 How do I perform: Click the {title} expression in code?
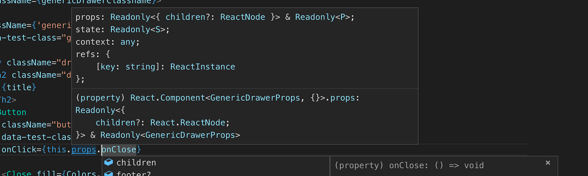pos(19,87)
